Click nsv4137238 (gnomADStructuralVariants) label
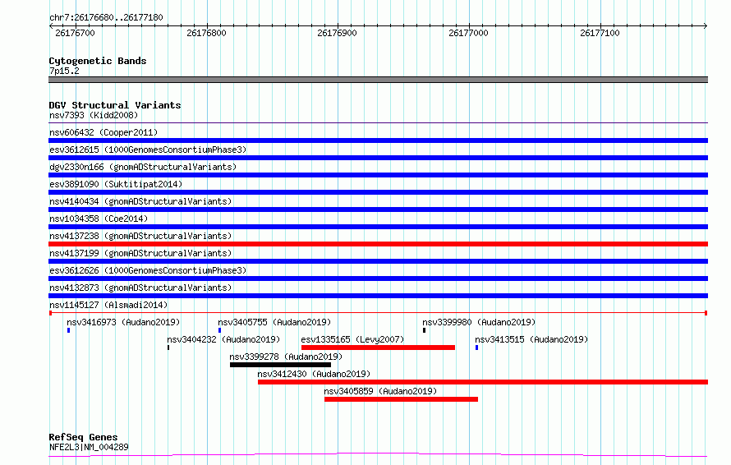The height and width of the screenshot is (465, 731). pyautogui.click(x=140, y=236)
